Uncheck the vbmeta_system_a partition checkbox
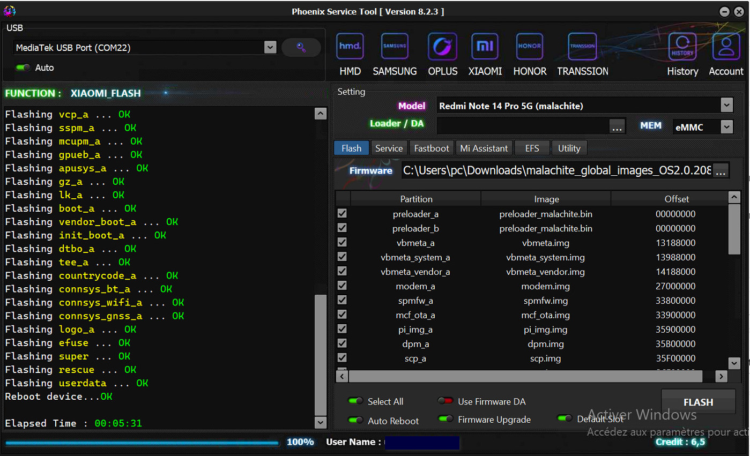Image resolution: width=750 pixels, height=456 pixels. coord(342,257)
